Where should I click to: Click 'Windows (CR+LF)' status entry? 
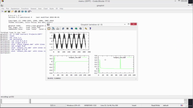pos(73,105)
